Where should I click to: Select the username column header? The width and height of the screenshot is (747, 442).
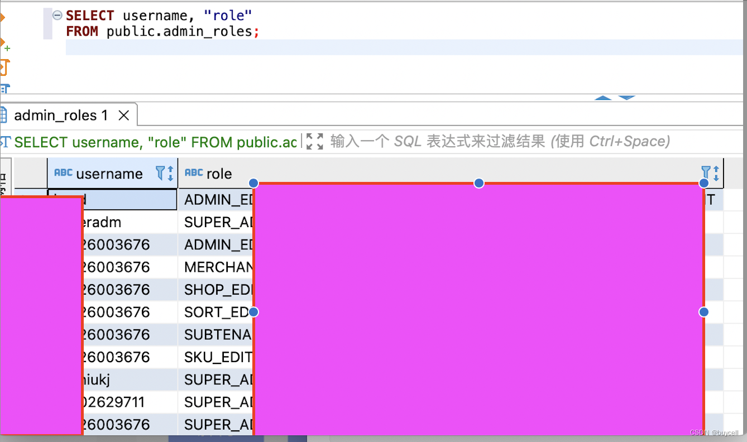(x=112, y=174)
